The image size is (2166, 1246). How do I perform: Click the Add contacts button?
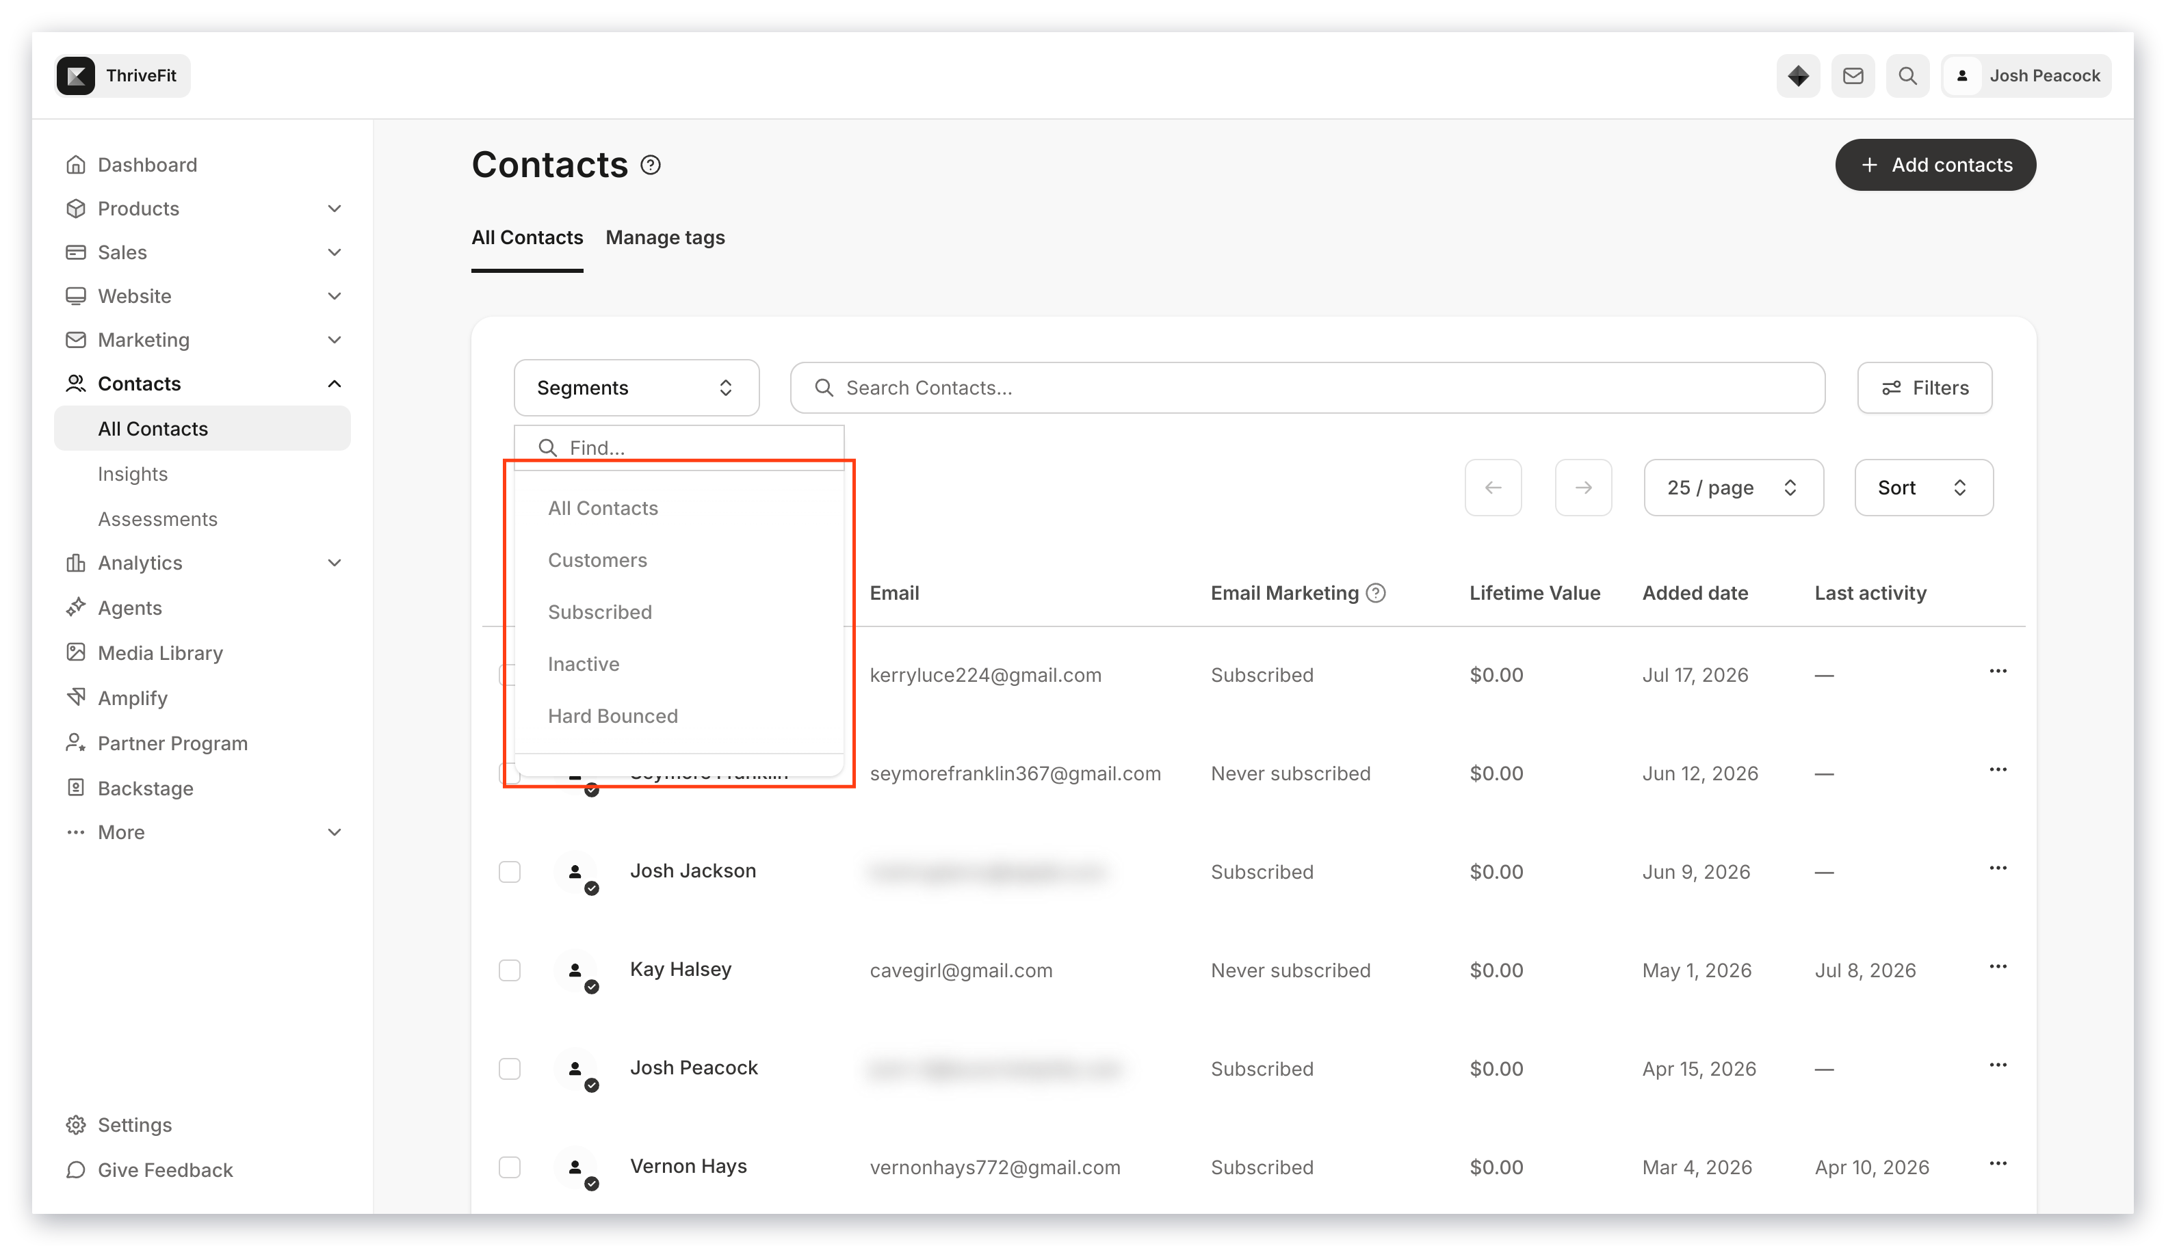pyautogui.click(x=1935, y=165)
